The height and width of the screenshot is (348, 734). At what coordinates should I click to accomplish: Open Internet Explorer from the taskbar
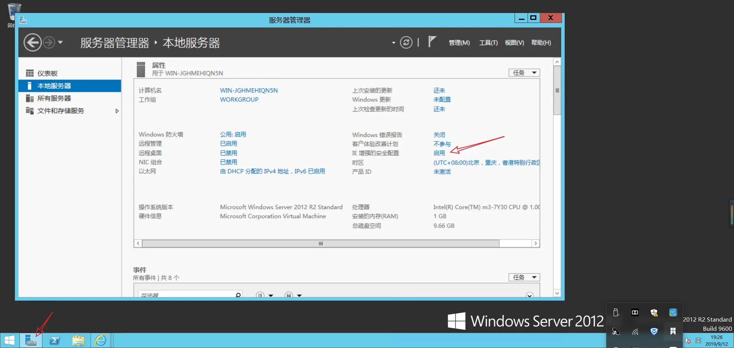click(101, 340)
